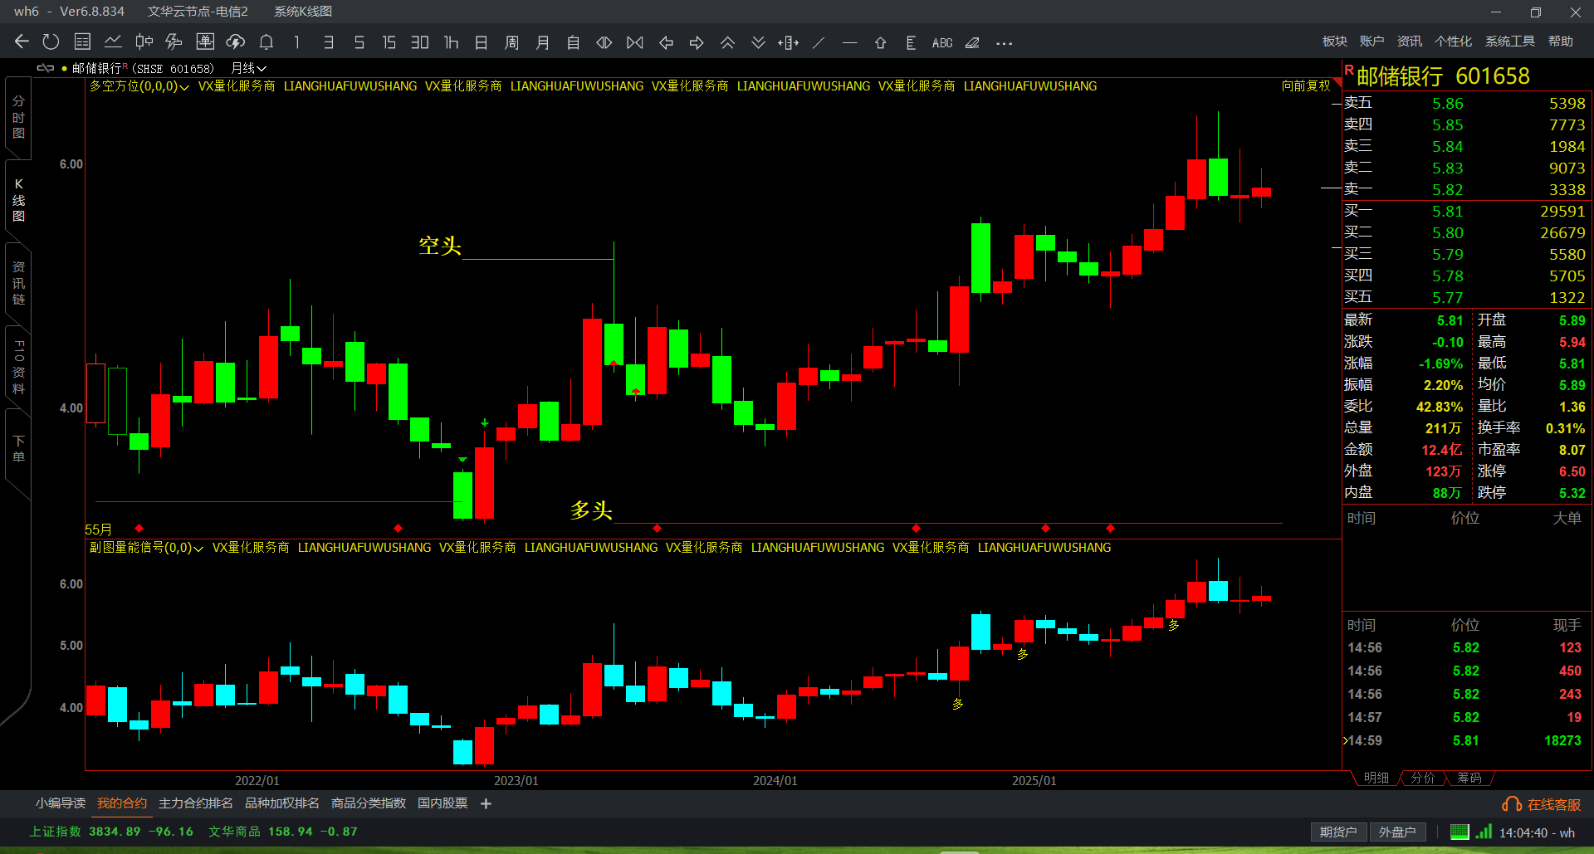Select the 1-minute period button
Viewport: 1594px width, 854px height.
coord(297,42)
